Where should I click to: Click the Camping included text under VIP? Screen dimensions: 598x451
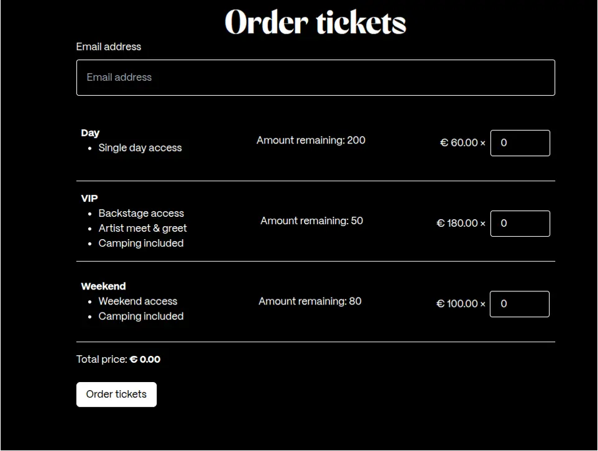tap(141, 243)
